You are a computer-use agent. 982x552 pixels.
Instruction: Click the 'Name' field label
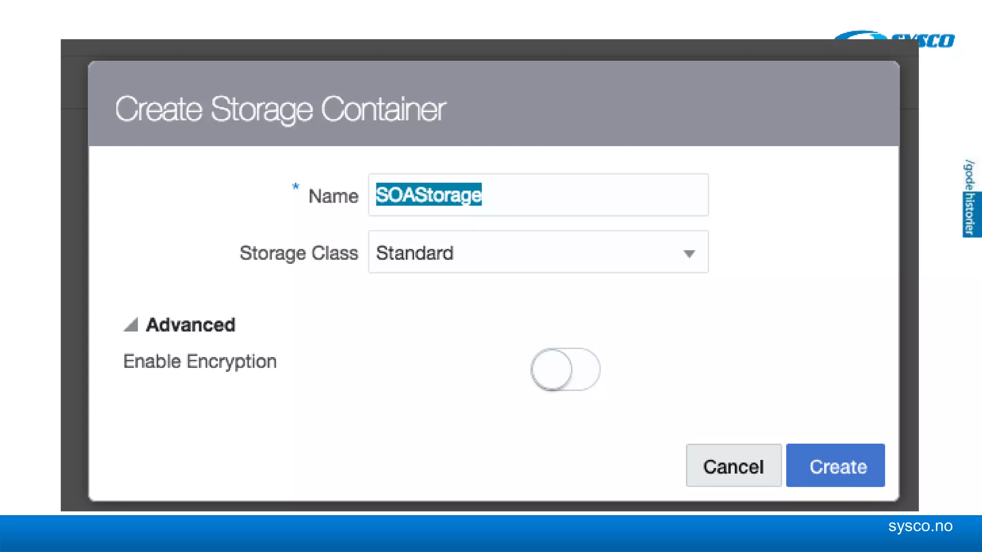coord(333,196)
